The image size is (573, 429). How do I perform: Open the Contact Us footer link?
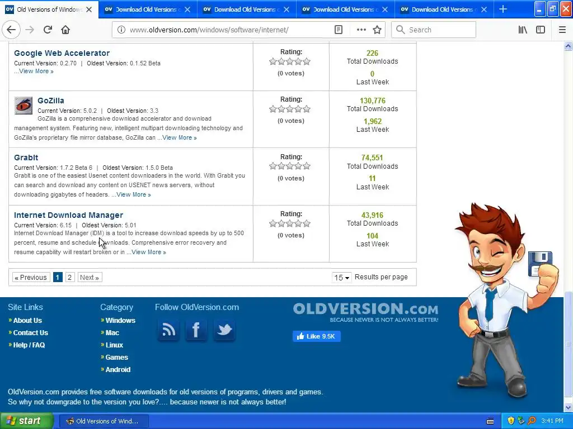30,333
